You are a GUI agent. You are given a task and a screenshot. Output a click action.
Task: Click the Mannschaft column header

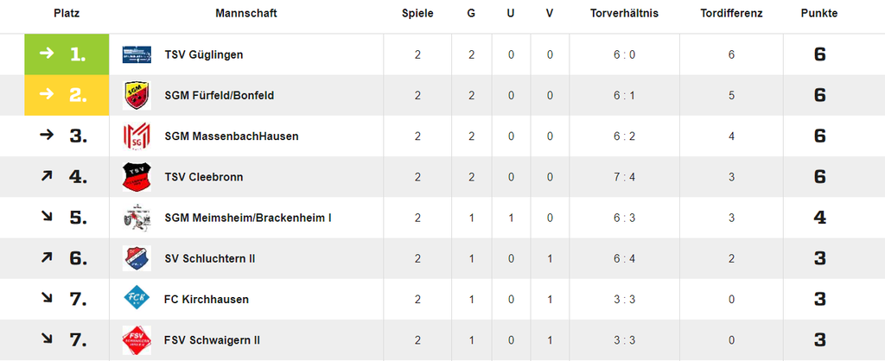(246, 14)
